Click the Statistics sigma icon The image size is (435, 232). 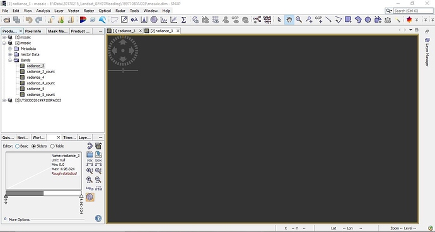pos(183,20)
